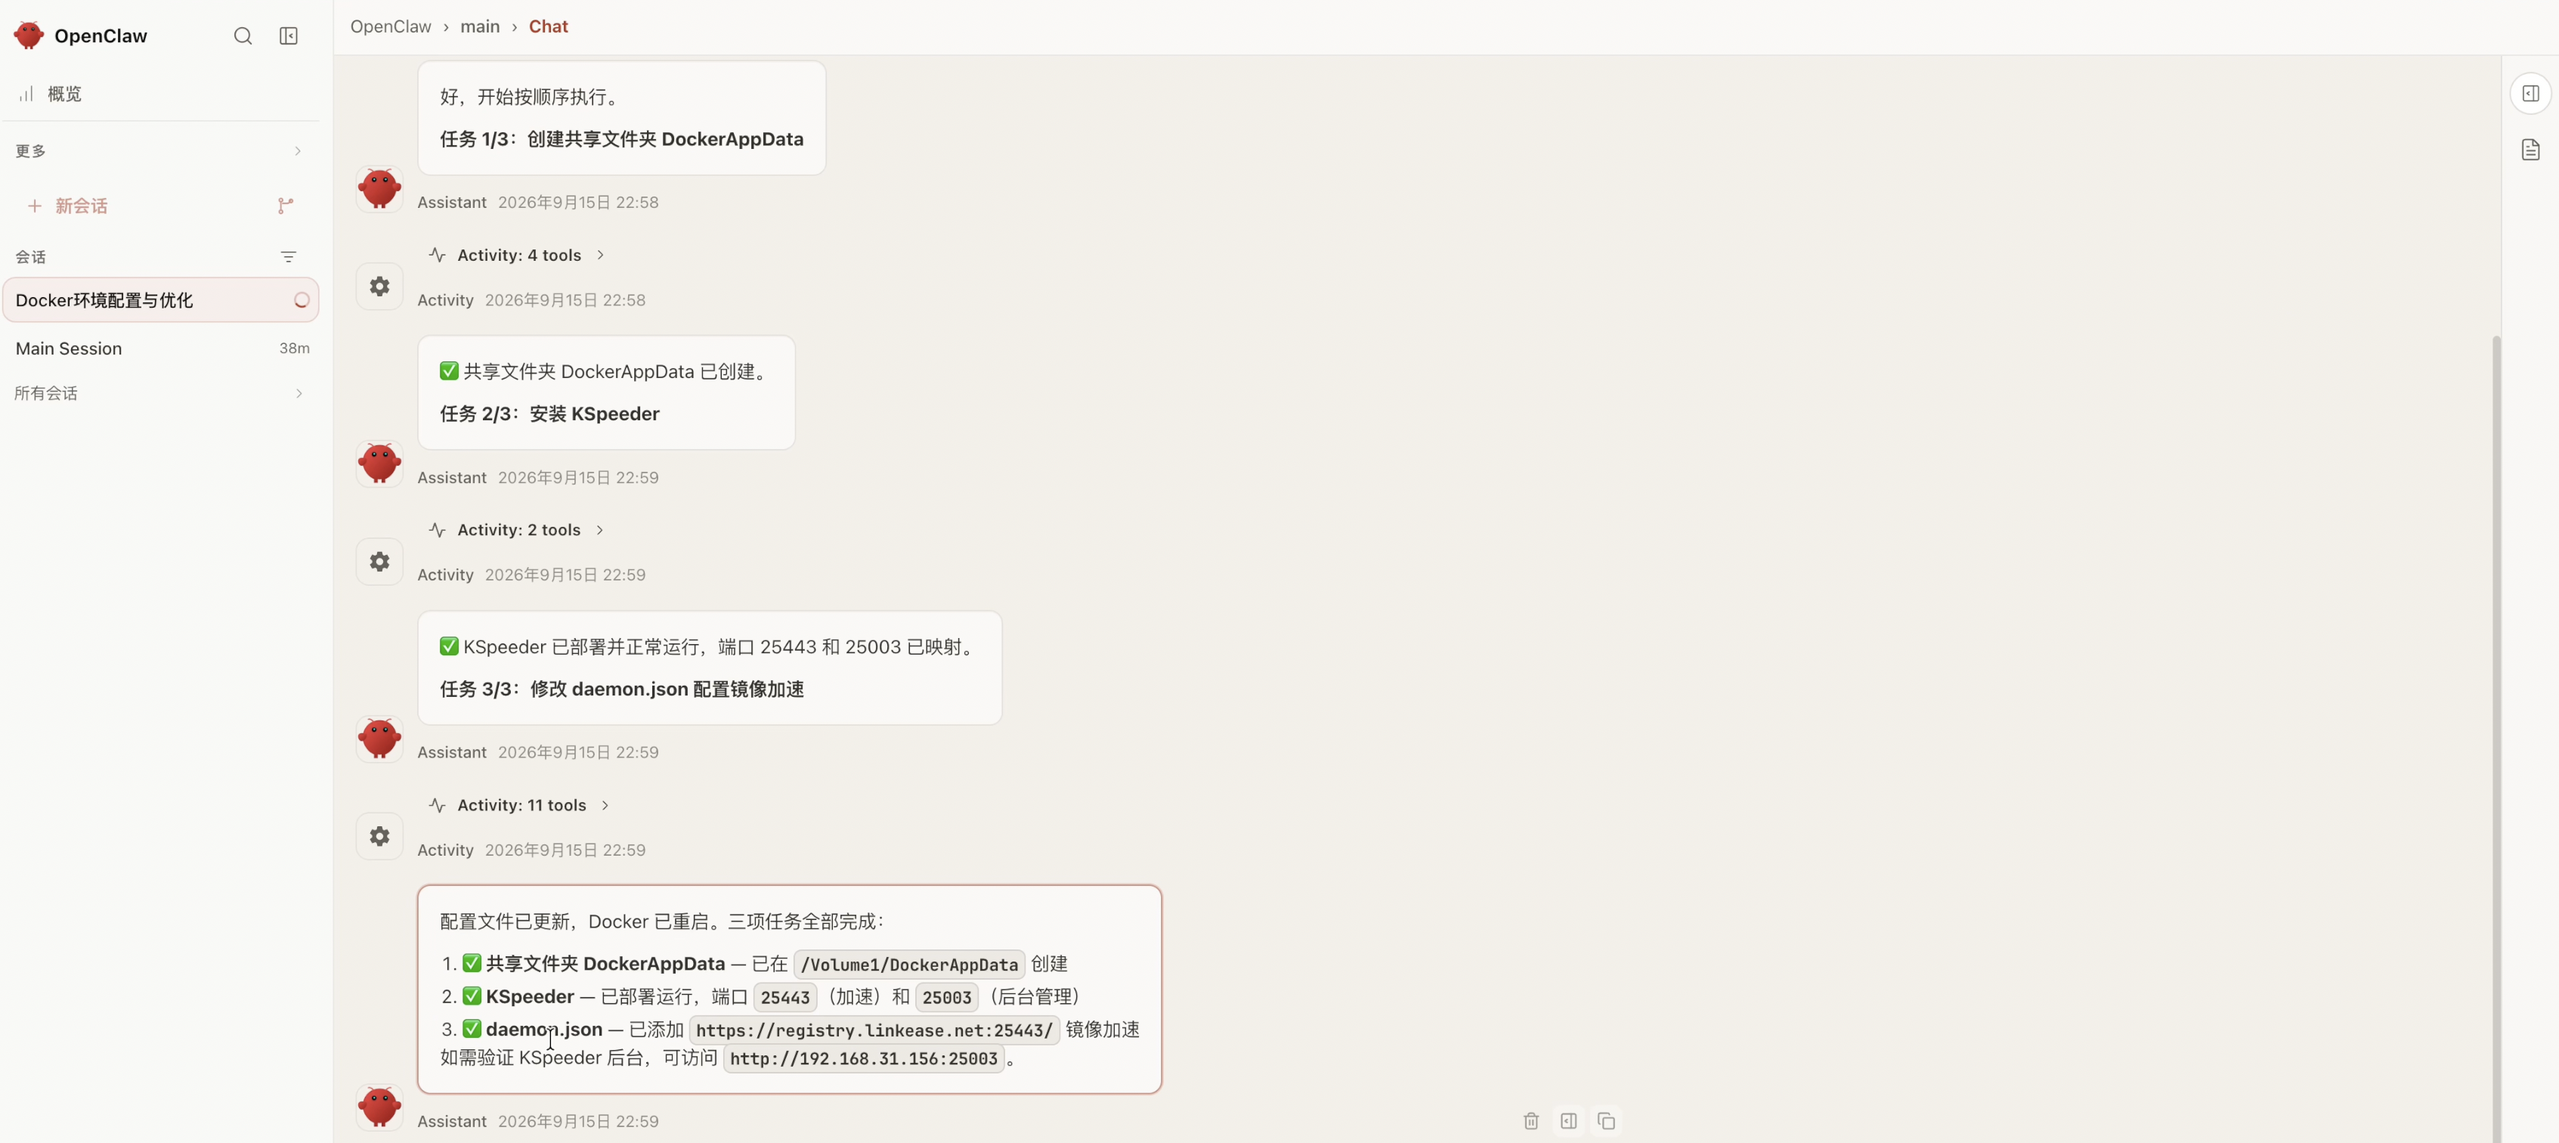The image size is (2559, 1143).
Task: Open the 概览 menu item
Action: click(161, 94)
